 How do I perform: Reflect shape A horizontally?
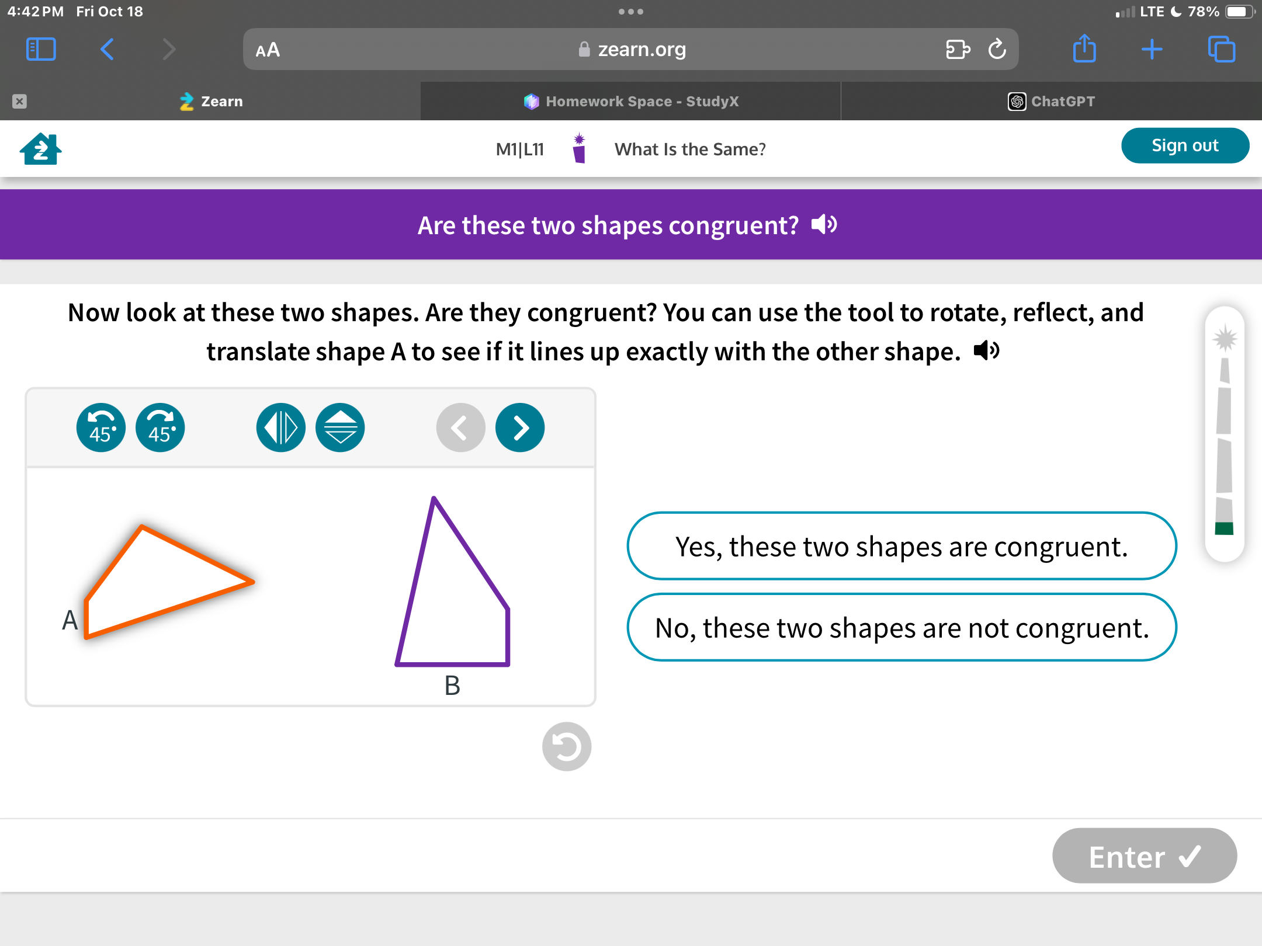coord(280,428)
